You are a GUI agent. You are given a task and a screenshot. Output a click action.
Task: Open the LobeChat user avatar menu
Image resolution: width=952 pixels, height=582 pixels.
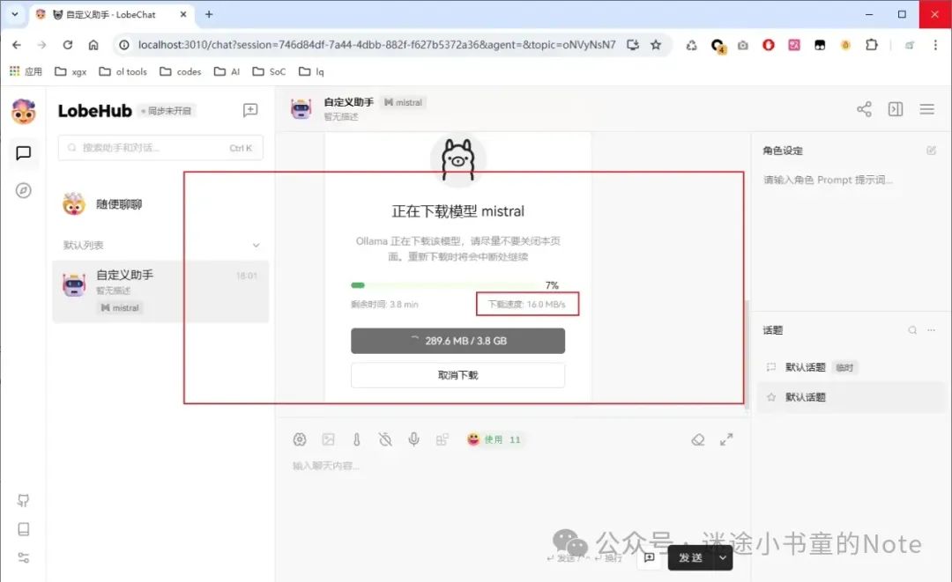(x=24, y=112)
